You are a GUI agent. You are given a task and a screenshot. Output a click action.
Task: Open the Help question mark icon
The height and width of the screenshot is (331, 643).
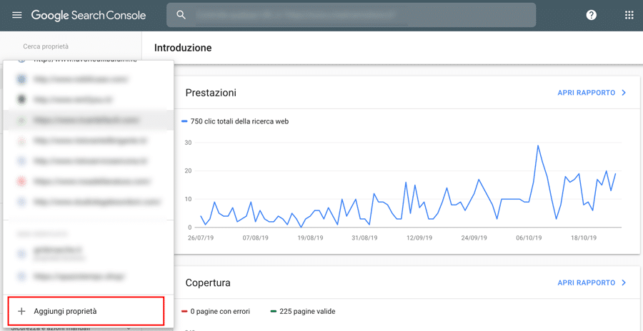point(592,15)
